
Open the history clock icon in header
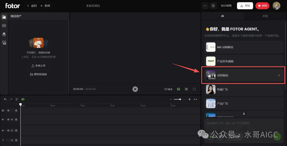coord(213,6)
